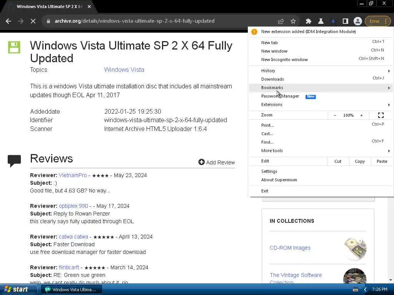Expand the More tools submenu

321,151
